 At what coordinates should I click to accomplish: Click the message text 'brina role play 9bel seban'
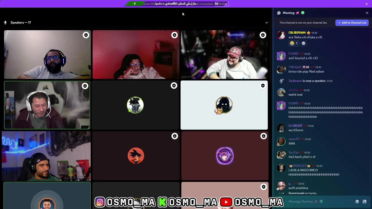306,71
